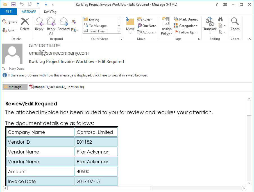Run the testing quick step
The width and height of the screenshot is (254, 192).
tap(100, 20)
